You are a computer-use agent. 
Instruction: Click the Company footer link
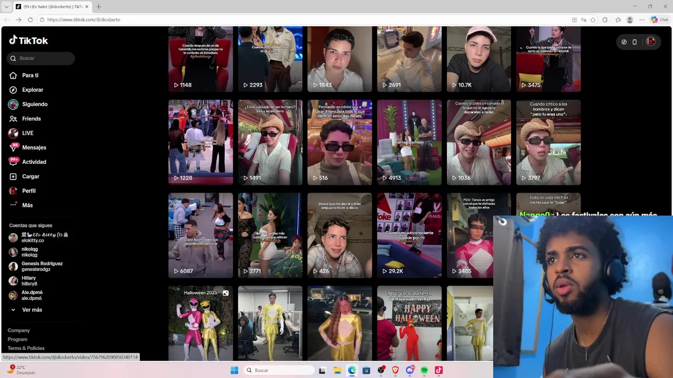tap(18, 330)
